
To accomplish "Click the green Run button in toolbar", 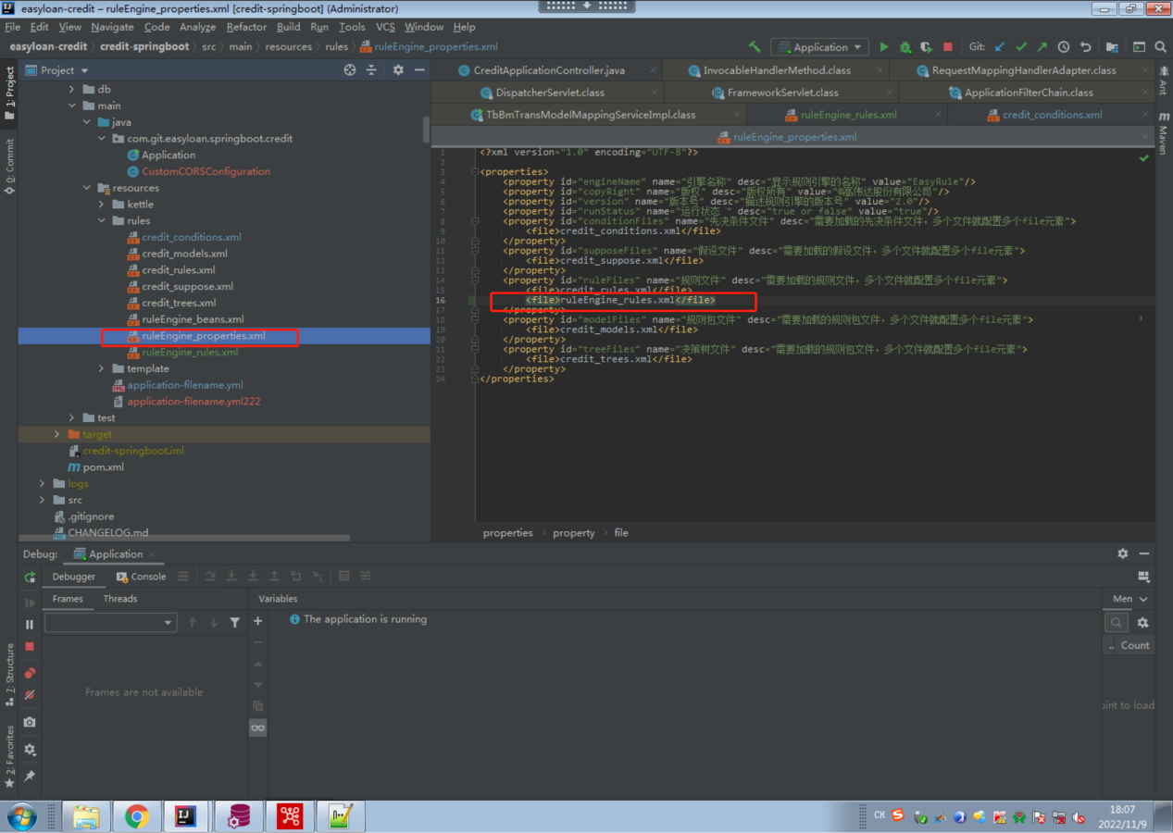I will point(883,47).
